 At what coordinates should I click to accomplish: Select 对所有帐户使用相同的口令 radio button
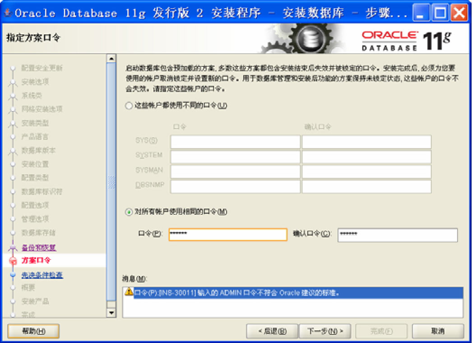(129, 212)
